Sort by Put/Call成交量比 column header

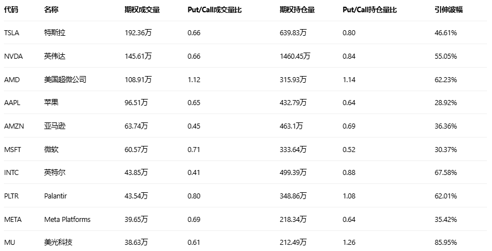[x=215, y=10]
